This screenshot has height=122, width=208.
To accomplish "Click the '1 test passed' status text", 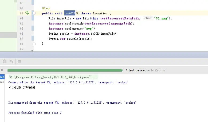I will pyautogui.click(x=136, y=70).
